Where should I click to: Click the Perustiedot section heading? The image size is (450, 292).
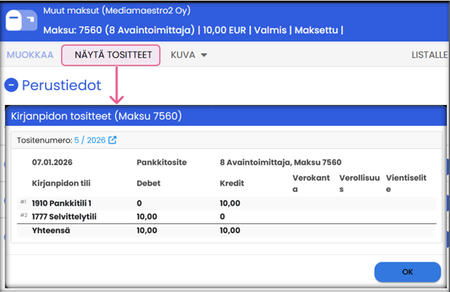point(61,85)
